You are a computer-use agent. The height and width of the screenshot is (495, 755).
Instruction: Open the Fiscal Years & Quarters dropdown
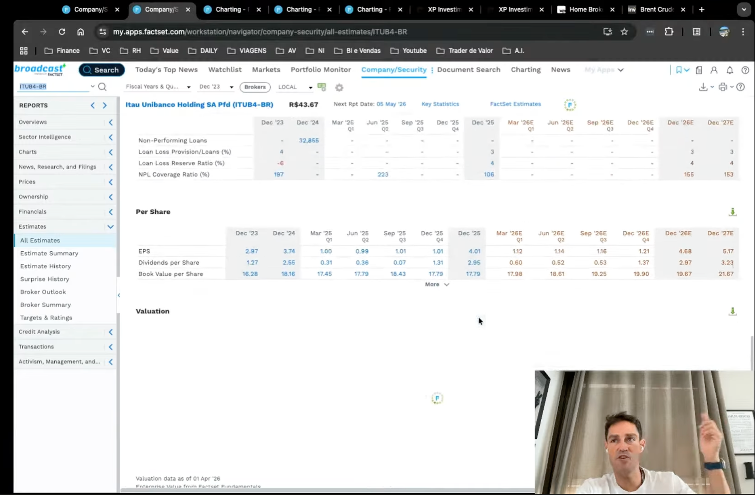click(x=158, y=87)
